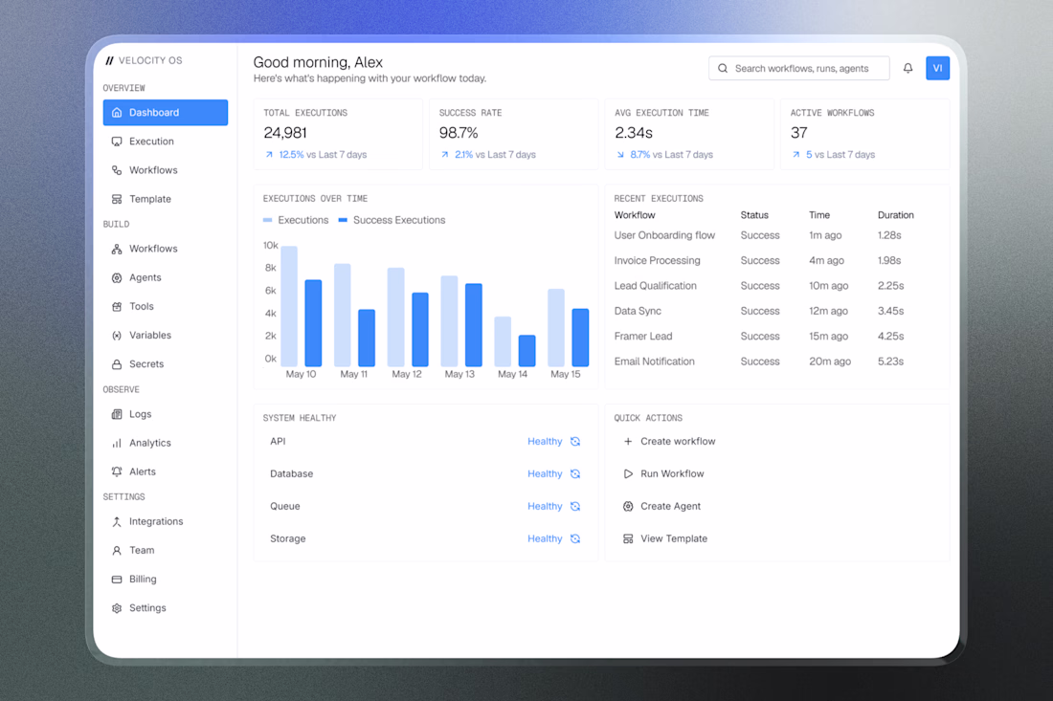Click the Tools toolbox icon in sidebar
Viewport: 1053px width, 701px height.
(x=117, y=307)
